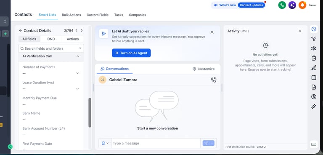This screenshot has width=323, height=155.
Task: Select the All fields tab
Action: click(29, 39)
